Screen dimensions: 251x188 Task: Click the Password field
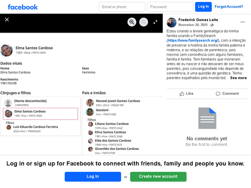pyautogui.click(x=170, y=7)
